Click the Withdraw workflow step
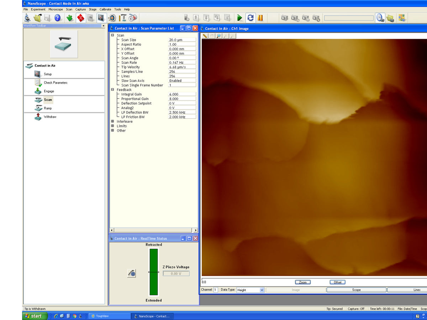Image resolution: width=427 pixels, height=320 pixels. click(x=50, y=117)
